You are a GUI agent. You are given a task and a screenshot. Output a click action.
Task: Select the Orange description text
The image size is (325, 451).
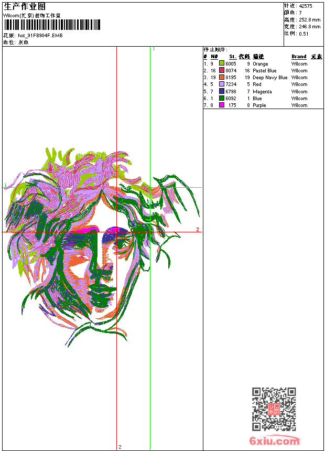[261, 64]
